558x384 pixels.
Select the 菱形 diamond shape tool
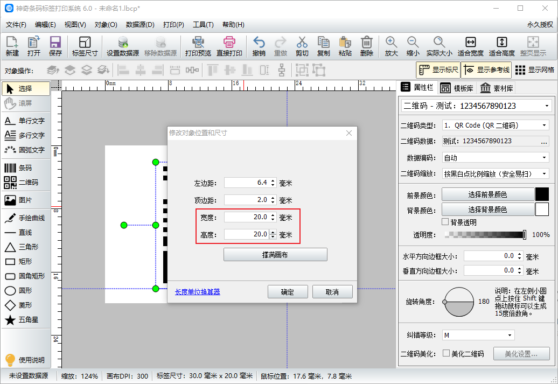pyautogui.click(x=26, y=305)
